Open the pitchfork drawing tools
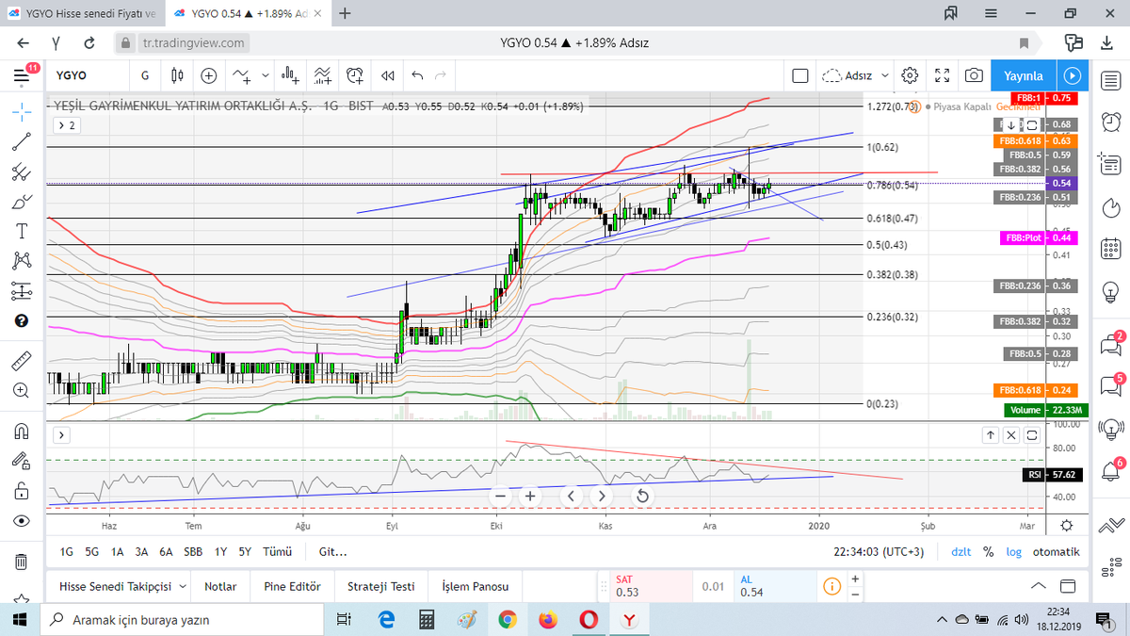This screenshot has width=1130, height=636. (x=22, y=172)
